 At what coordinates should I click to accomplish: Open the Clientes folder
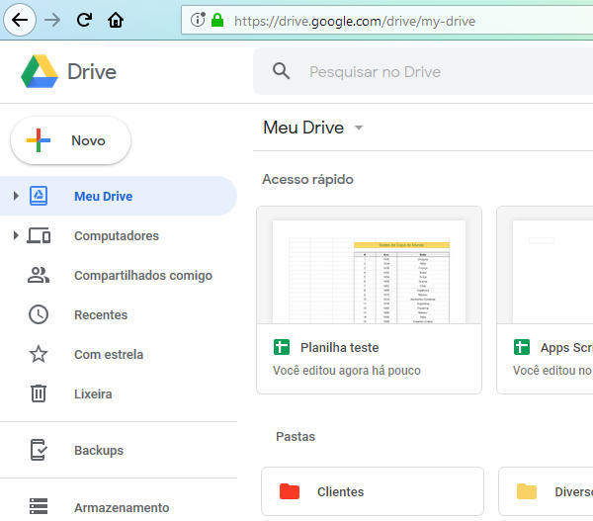[x=373, y=491]
